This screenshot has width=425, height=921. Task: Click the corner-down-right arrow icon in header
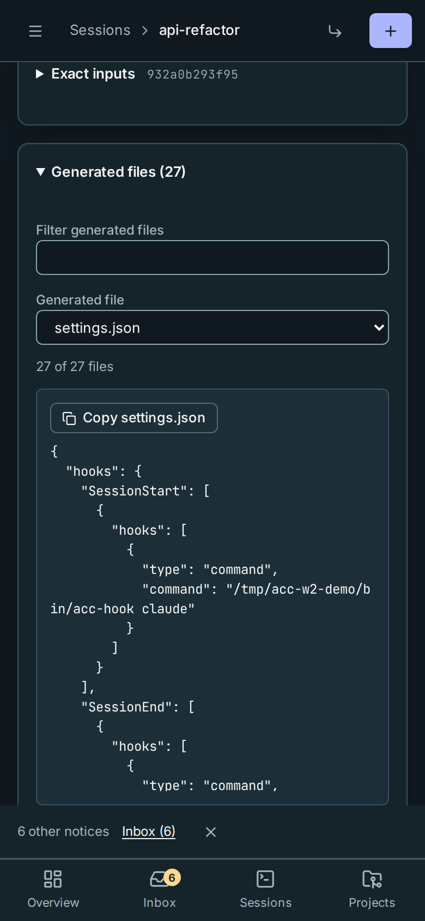pyautogui.click(x=335, y=31)
